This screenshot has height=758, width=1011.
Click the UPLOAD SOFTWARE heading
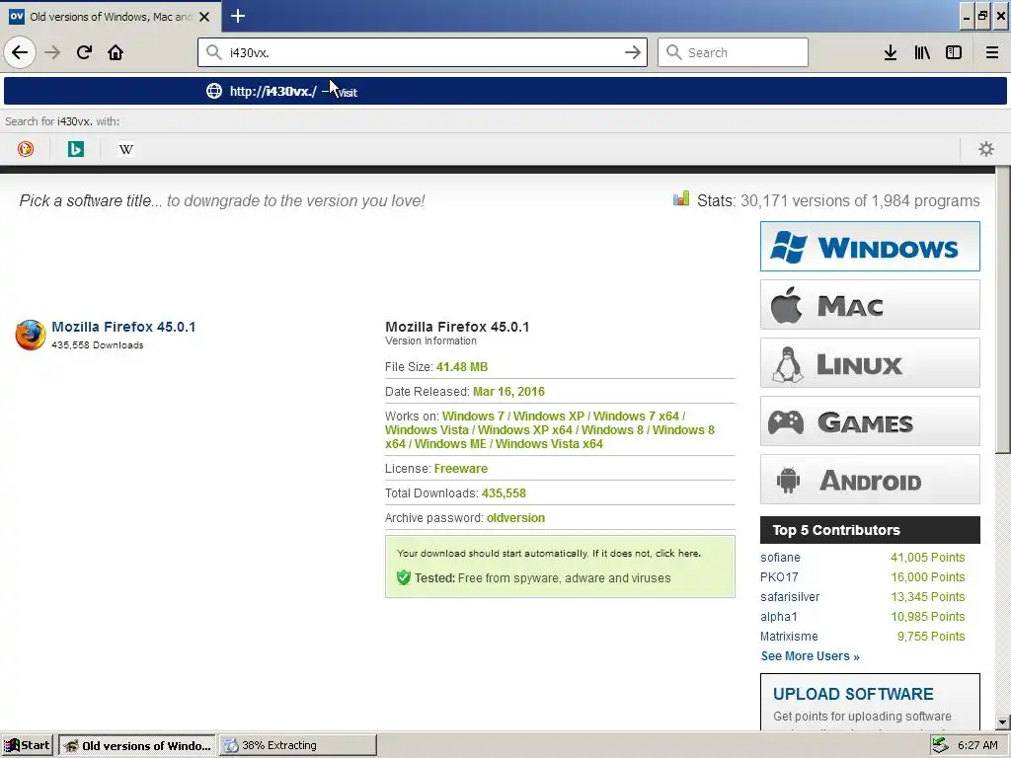853,694
